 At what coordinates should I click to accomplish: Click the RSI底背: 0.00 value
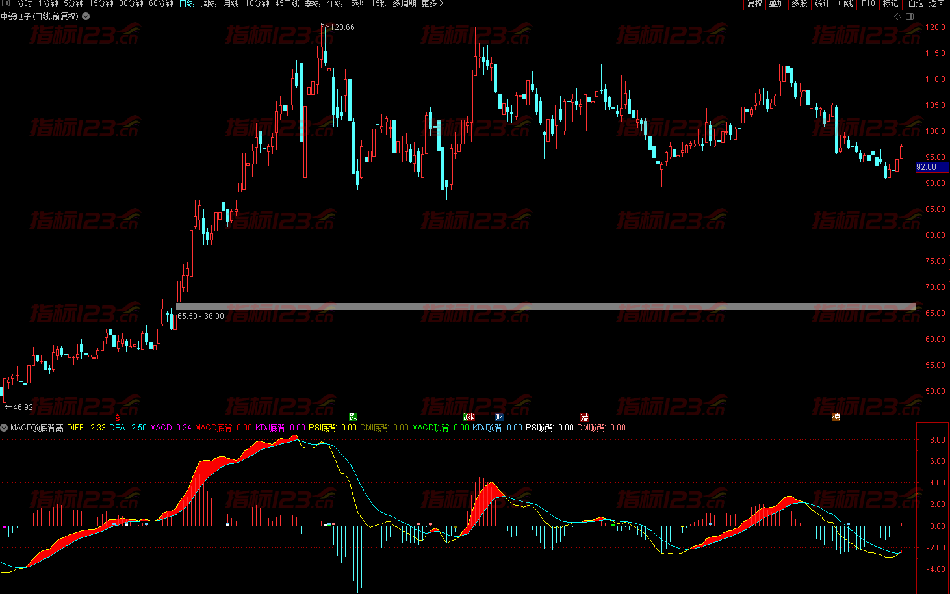tap(333, 428)
